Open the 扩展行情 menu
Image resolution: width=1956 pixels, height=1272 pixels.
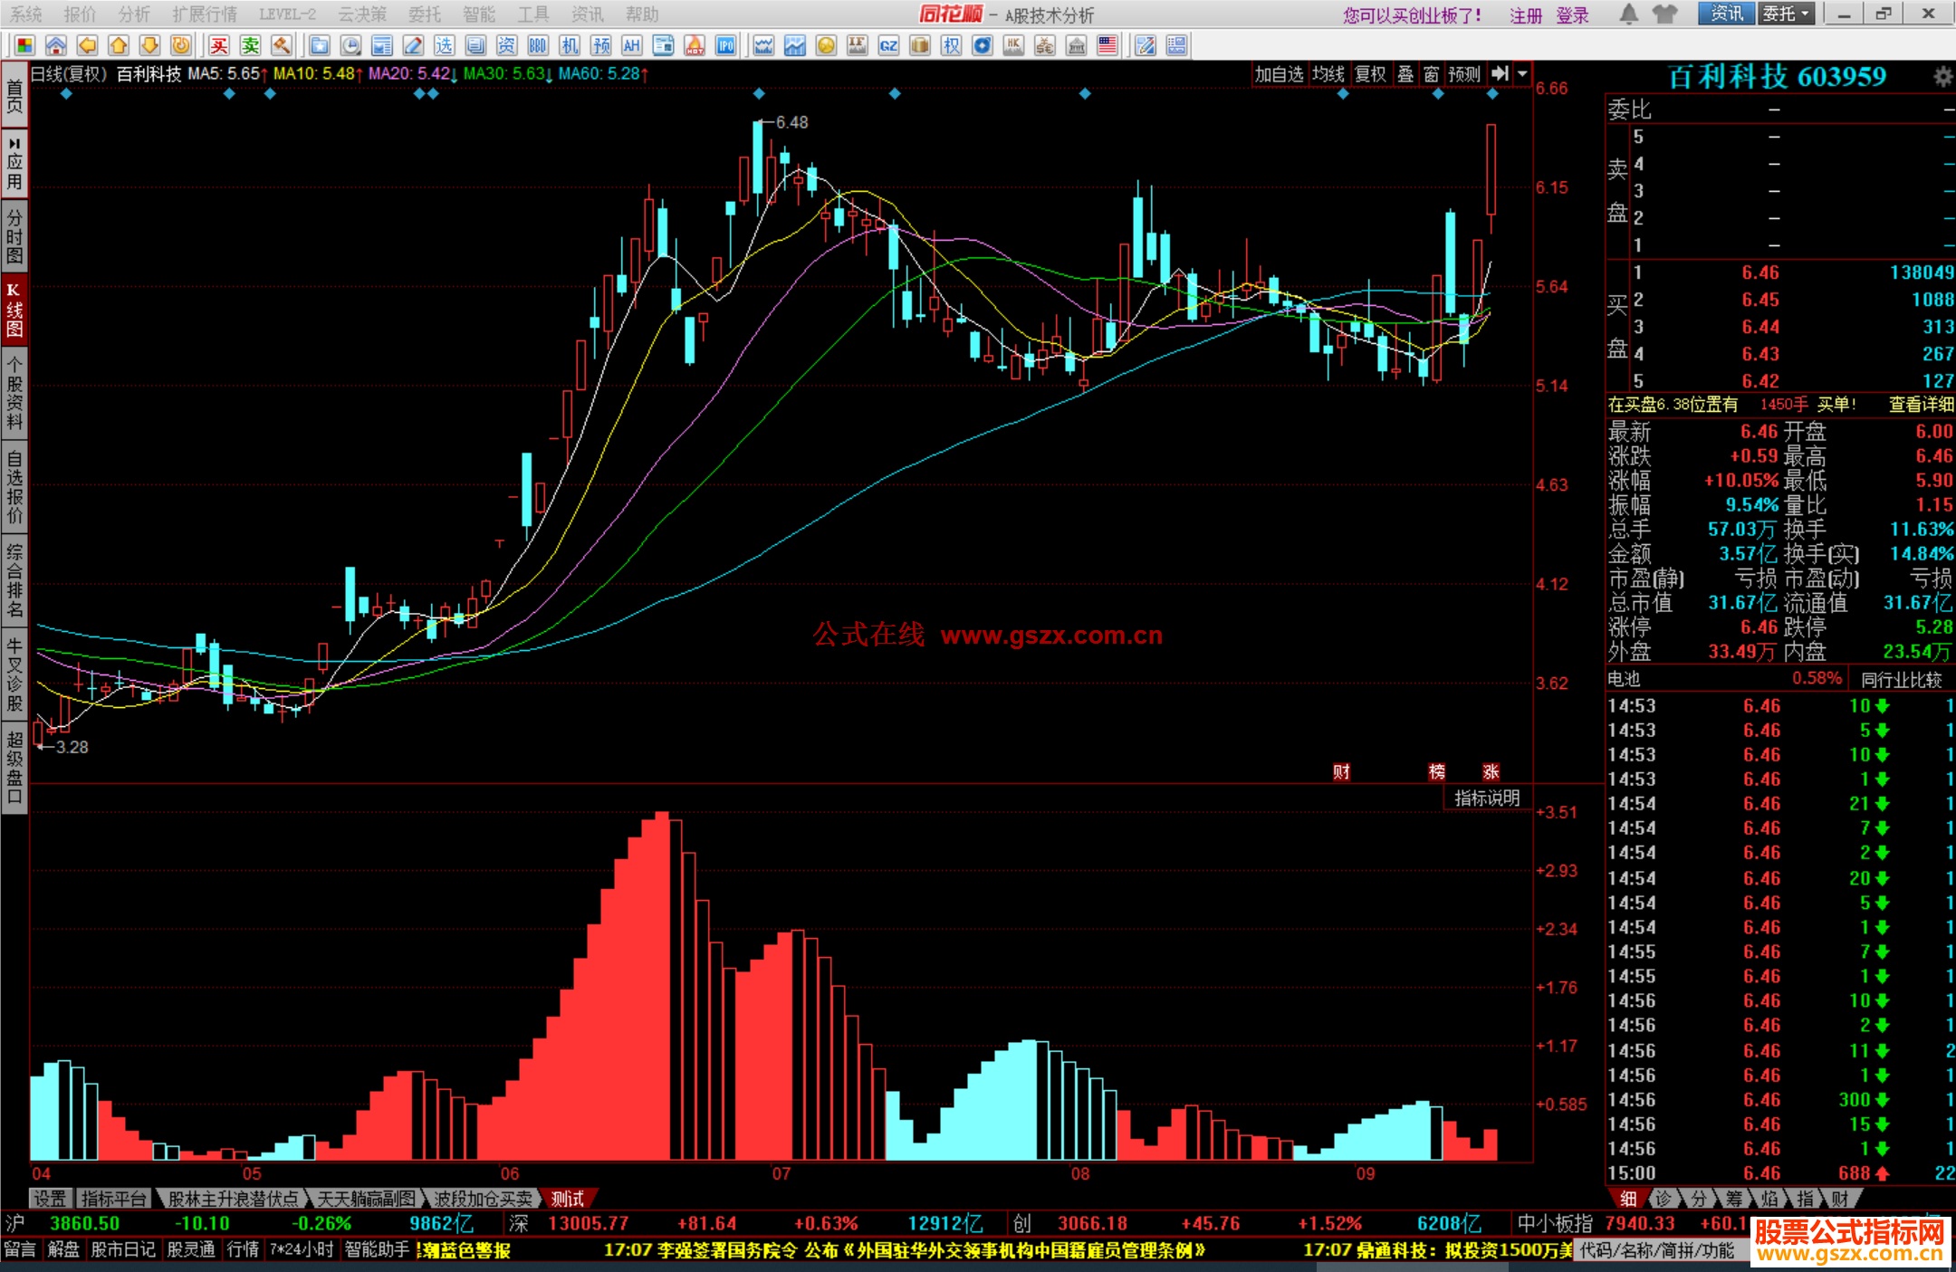[205, 14]
